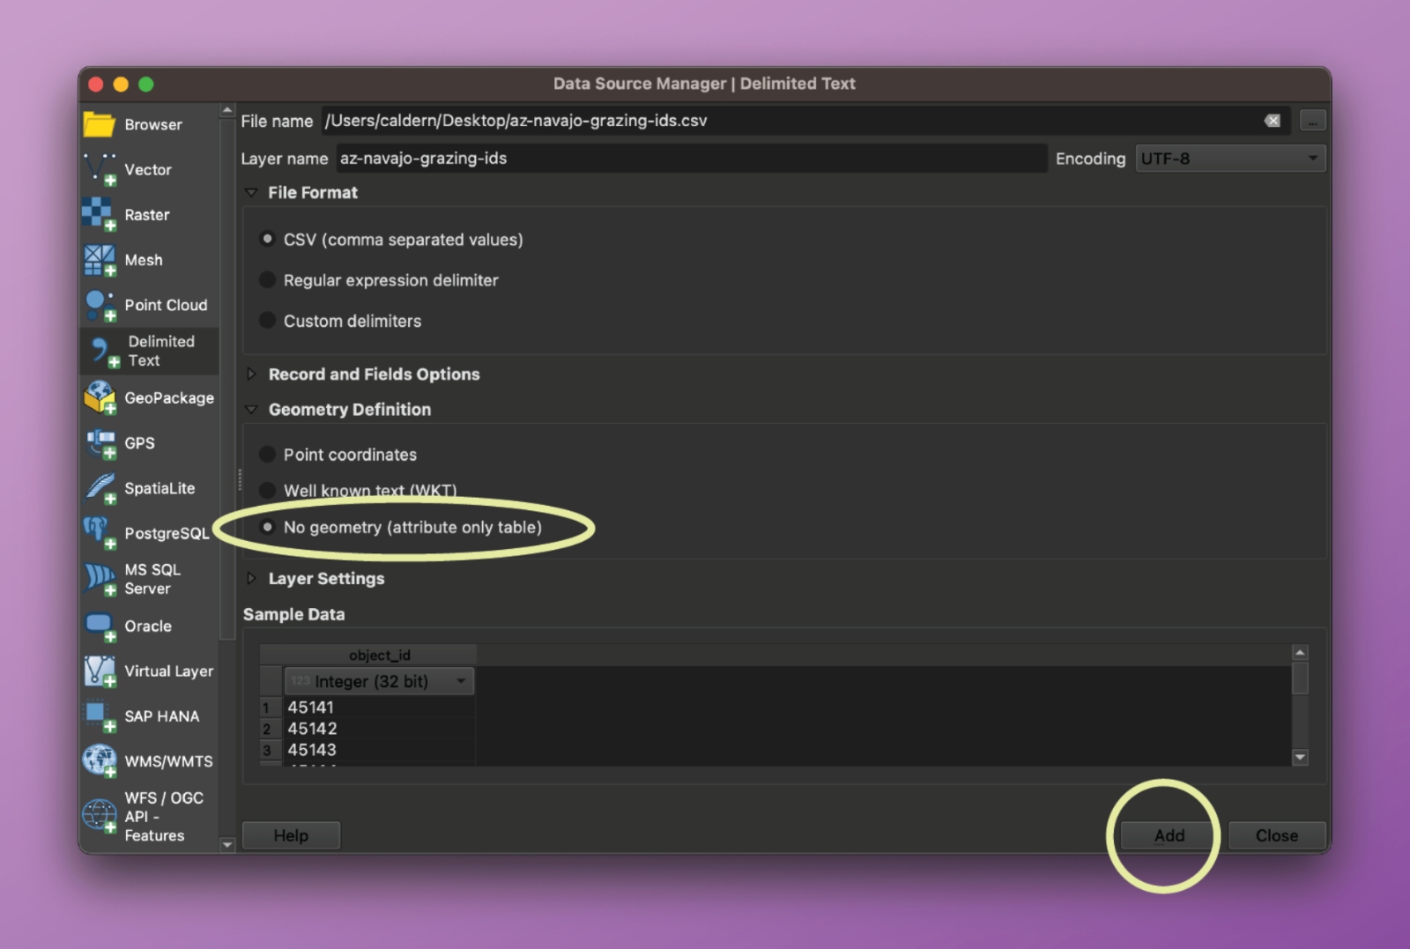Screen dimensions: 1410x949
Task: Open the Mesh source icon
Action: pos(99,260)
